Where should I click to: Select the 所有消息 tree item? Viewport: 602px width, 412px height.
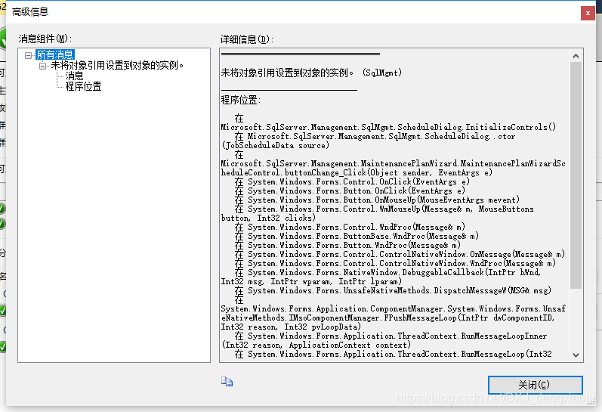tap(55, 54)
